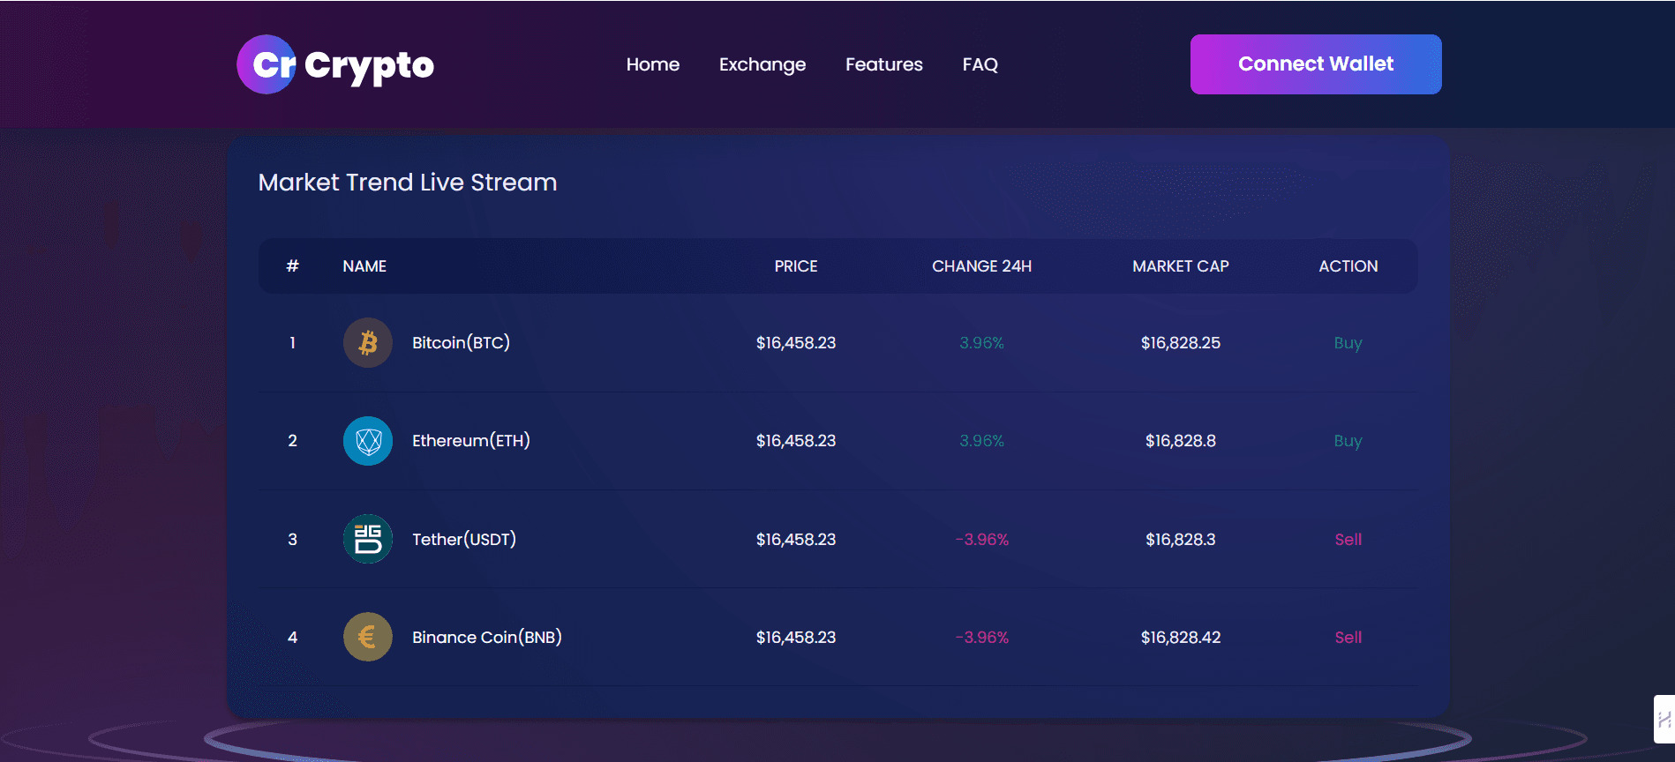
Task: Click the Binance Coin icon
Action: (368, 637)
